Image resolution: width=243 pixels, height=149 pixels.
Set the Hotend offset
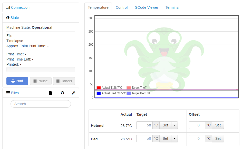[x=218, y=125]
